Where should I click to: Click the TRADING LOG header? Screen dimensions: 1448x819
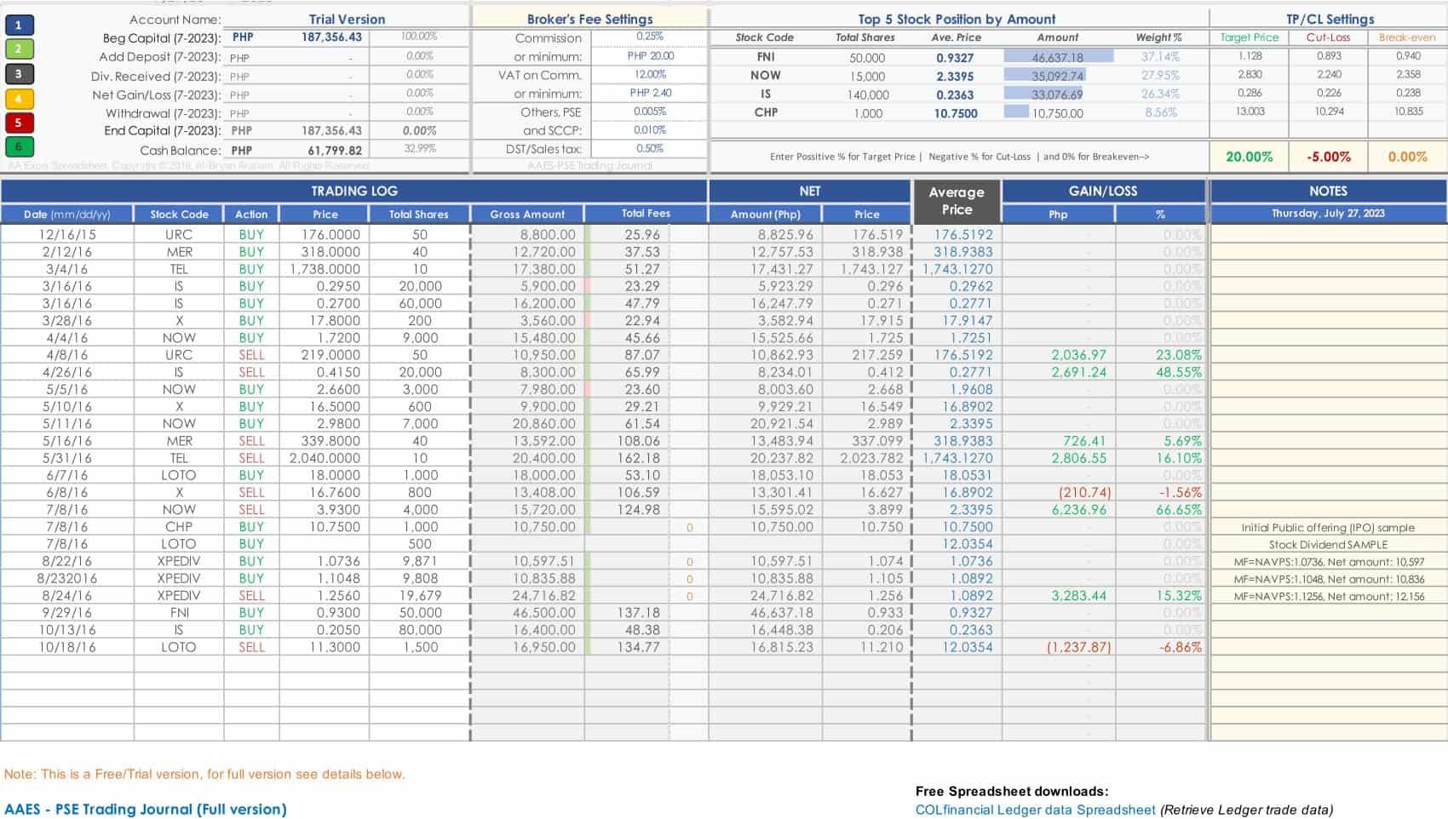point(353,192)
